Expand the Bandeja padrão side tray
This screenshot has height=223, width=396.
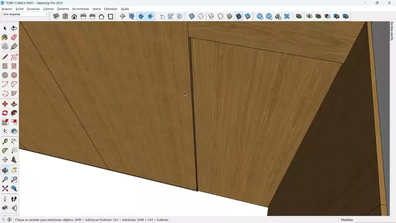coord(392,31)
